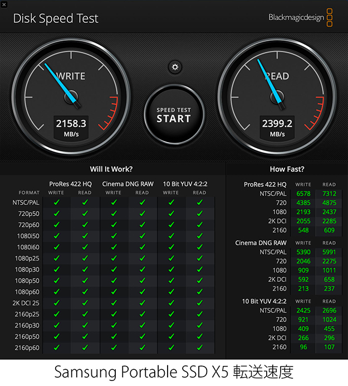Screen dimensions: 348x386
Task: Open the settings gear icon
Action: pyautogui.click(x=175, y=67)
